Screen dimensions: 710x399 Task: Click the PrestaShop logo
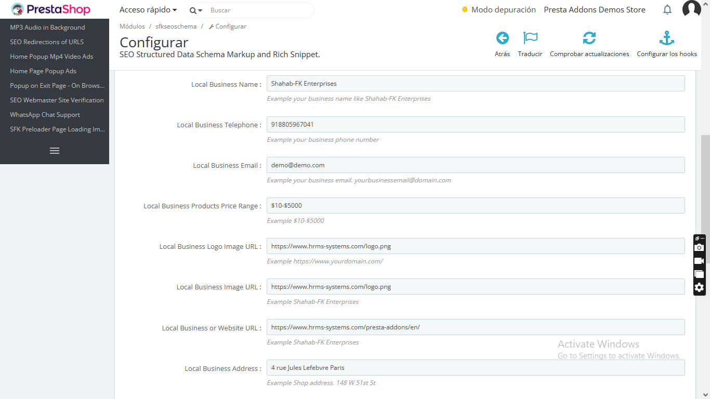coord(50,9)
